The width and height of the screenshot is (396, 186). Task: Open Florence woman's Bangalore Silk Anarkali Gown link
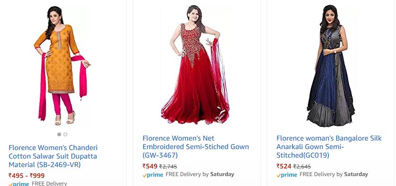pyautogui.click(x=329, y=147)
